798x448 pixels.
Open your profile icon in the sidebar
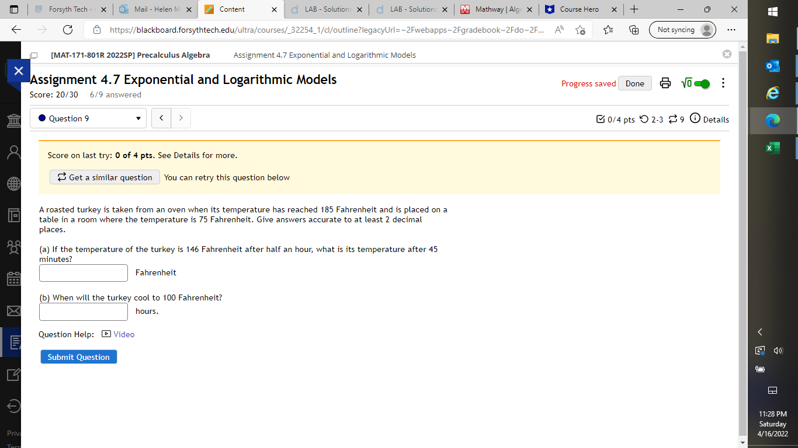13,152
